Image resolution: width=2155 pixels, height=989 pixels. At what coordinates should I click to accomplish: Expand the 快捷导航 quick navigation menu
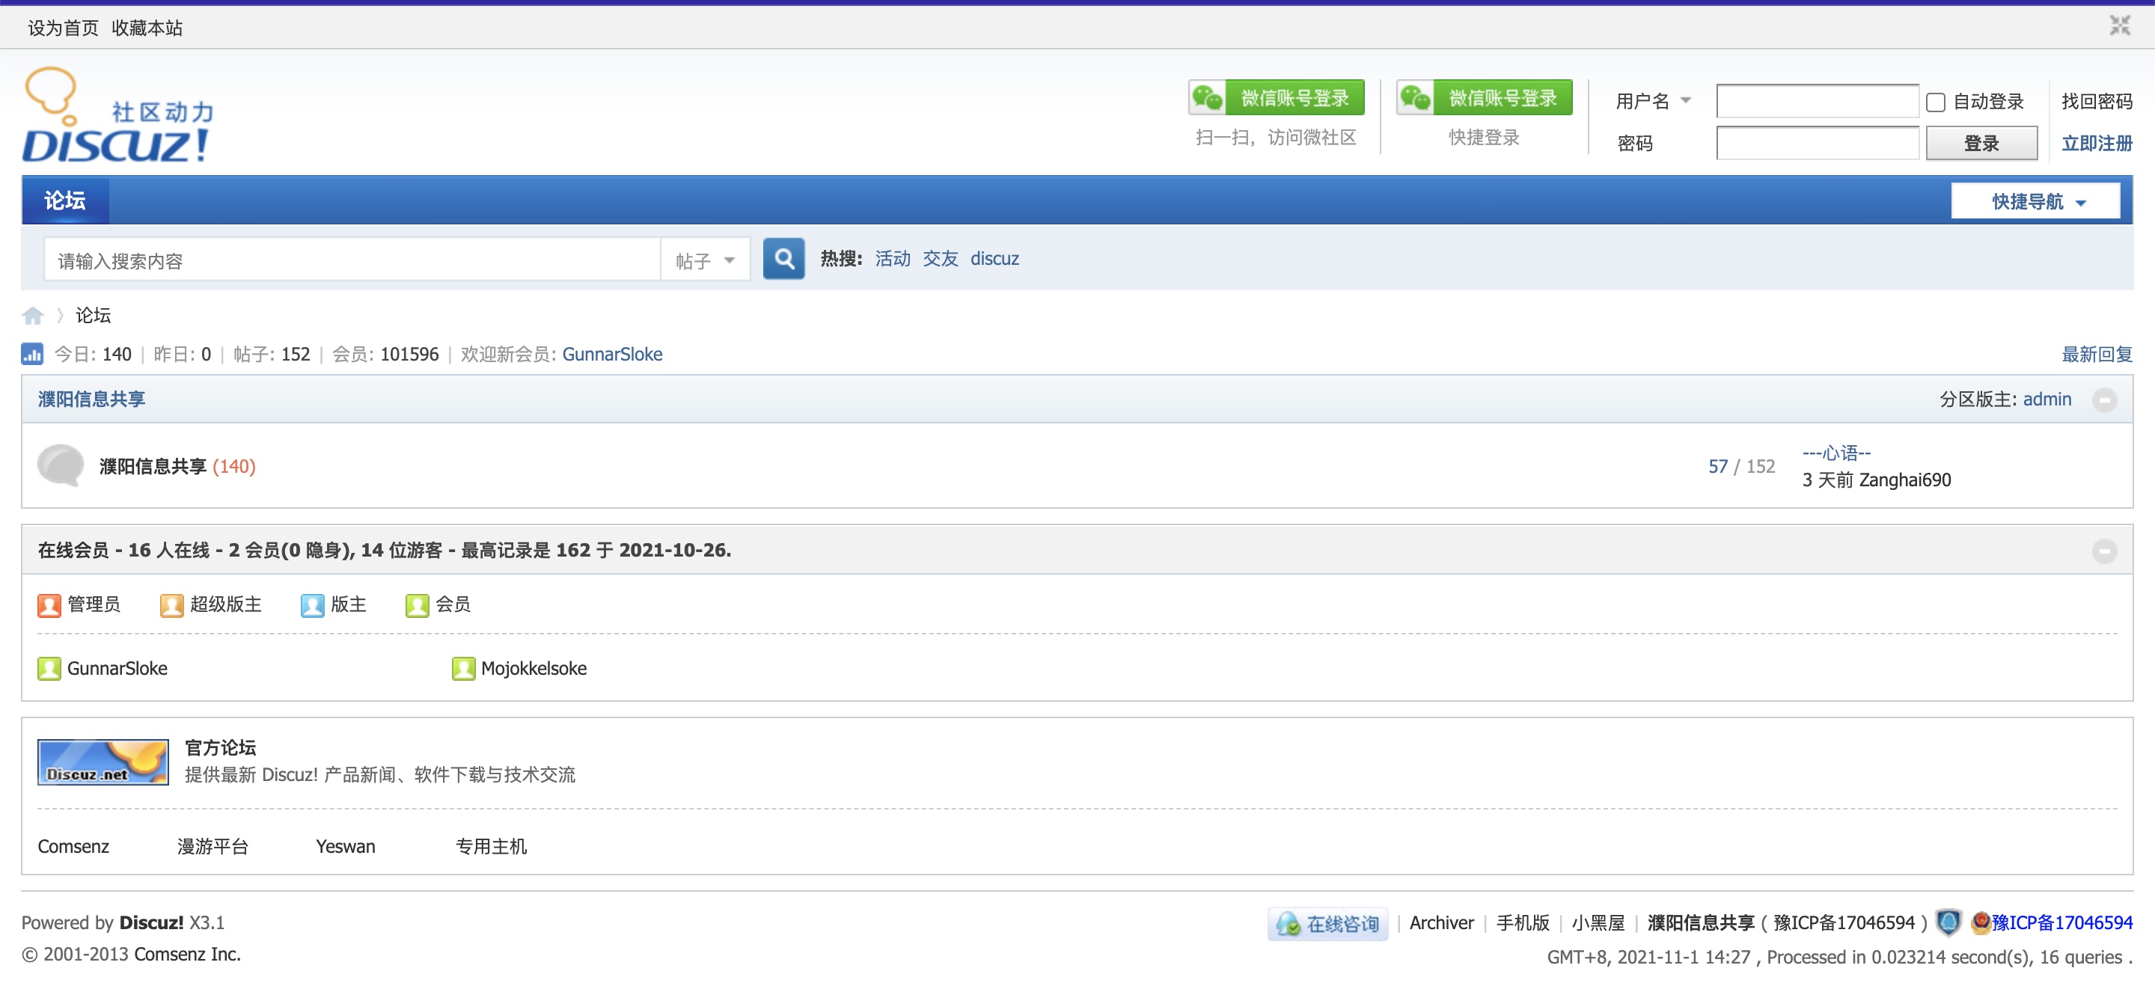click(x=2035, y=202)
